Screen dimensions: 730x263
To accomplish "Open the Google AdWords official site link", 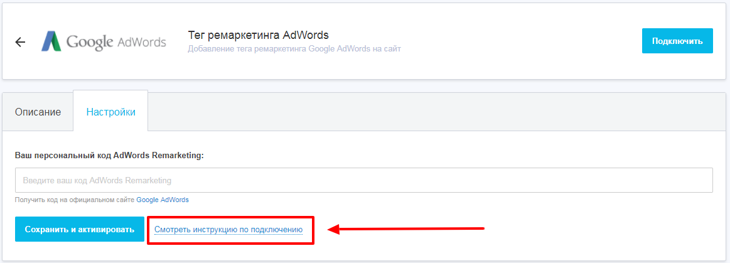I will pos(163,200).
